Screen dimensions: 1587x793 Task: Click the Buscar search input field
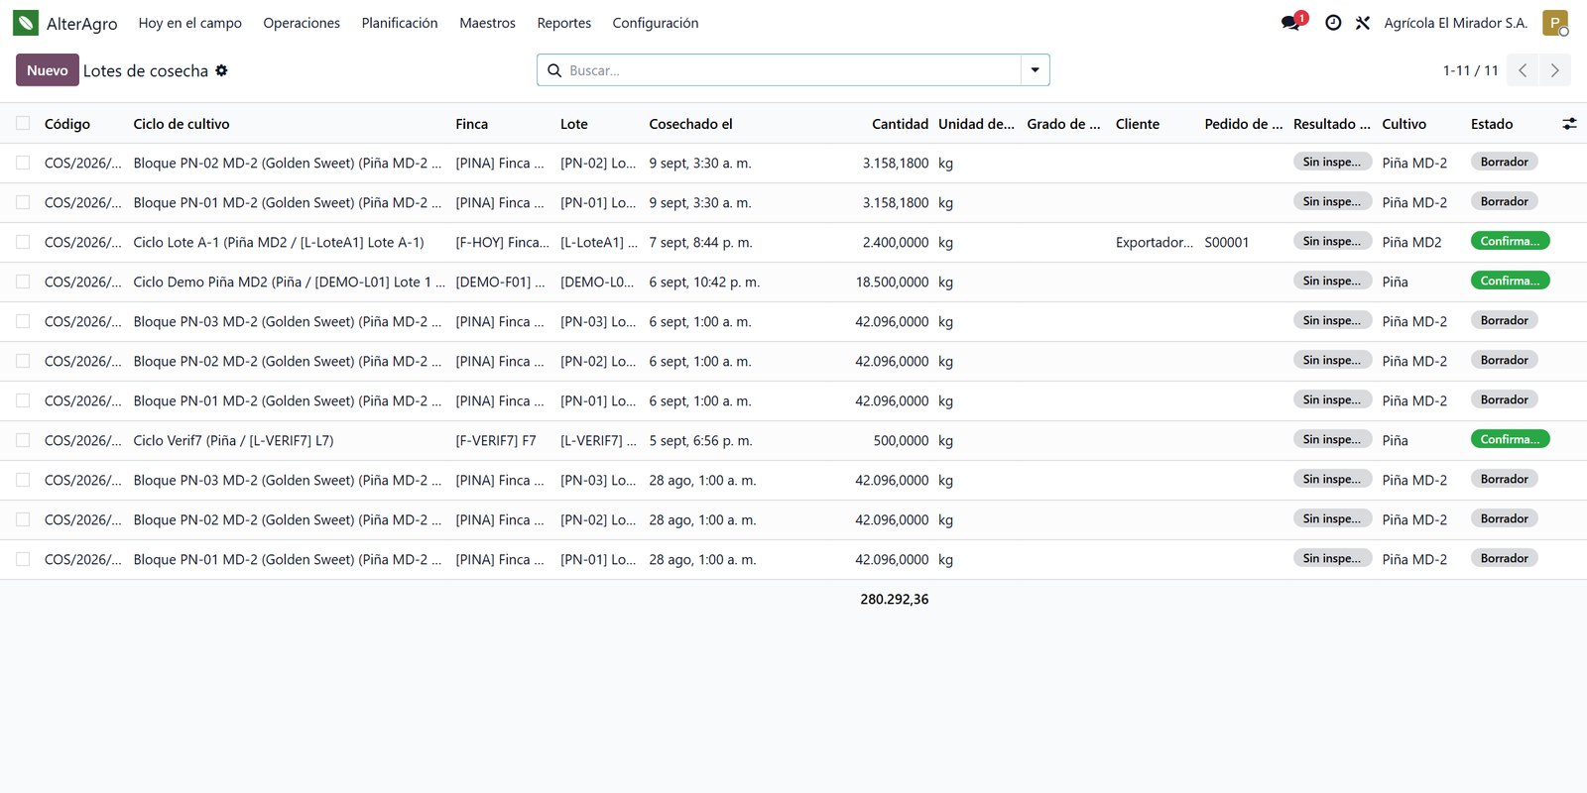[793, 70]
